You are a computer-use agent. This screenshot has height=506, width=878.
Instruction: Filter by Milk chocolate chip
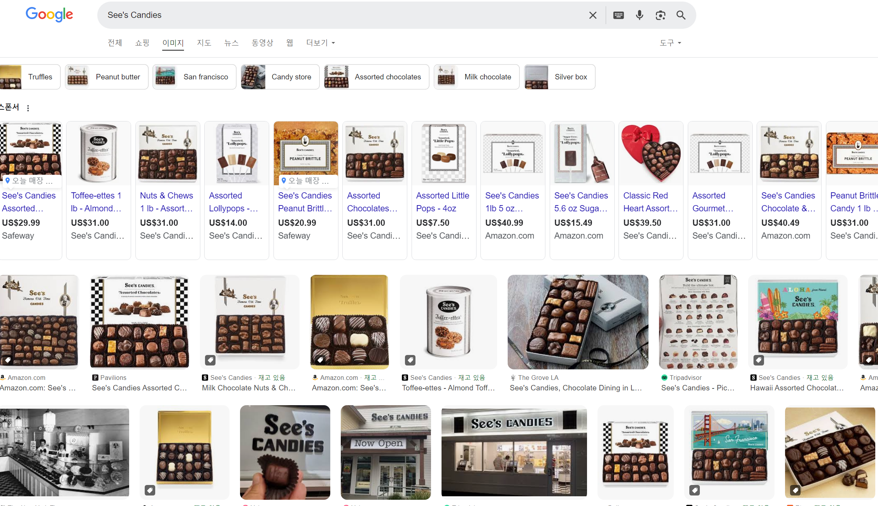[x=477, y=77]
